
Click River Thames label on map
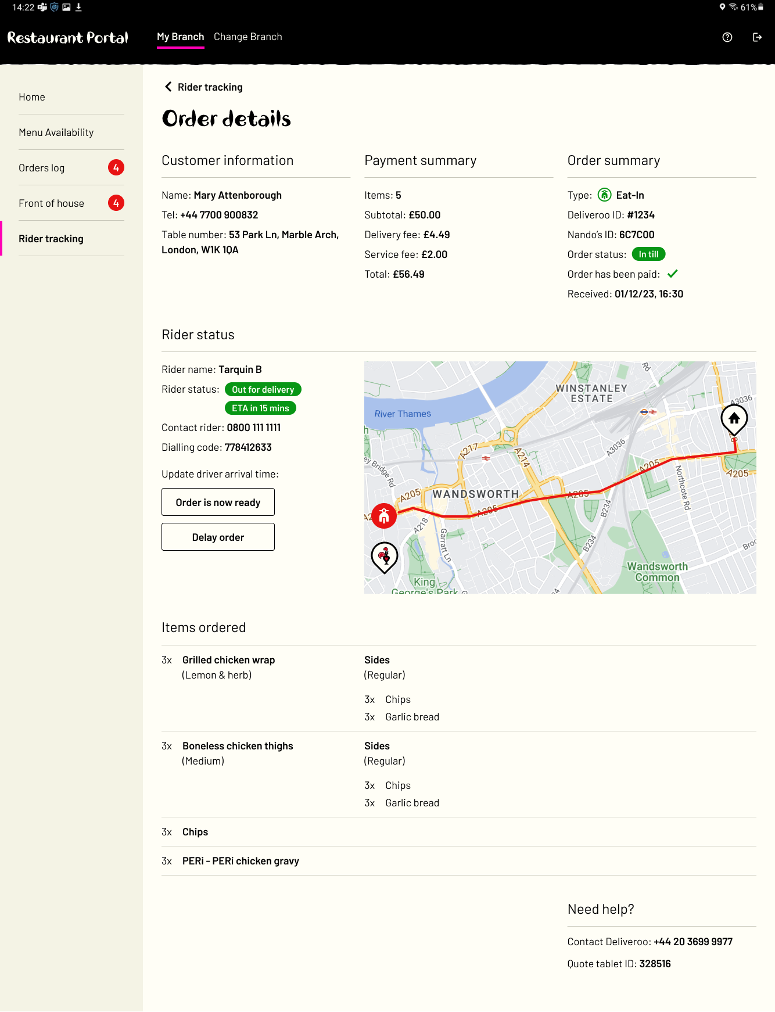pyautogui.click(x=403, y=414)
